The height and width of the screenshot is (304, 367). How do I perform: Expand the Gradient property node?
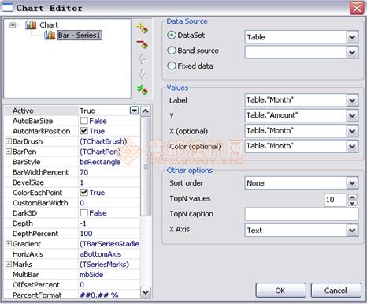pos(9,244)
